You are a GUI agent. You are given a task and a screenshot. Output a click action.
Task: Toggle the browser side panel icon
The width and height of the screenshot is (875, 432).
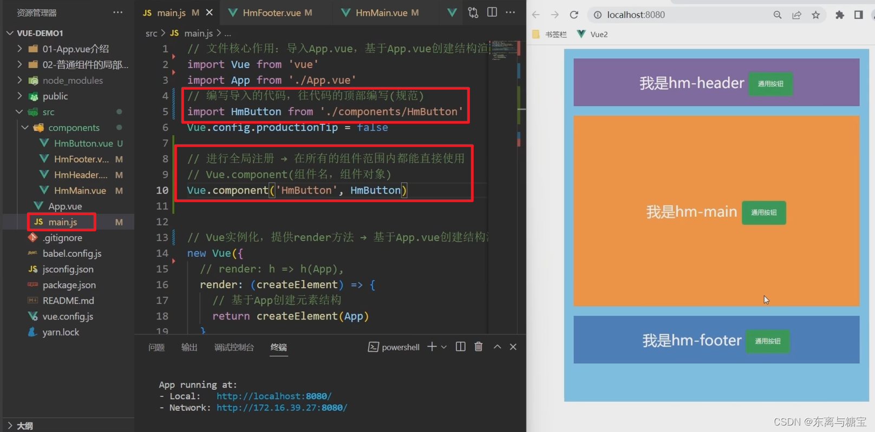pyautogui.click(x=858, y=15)
